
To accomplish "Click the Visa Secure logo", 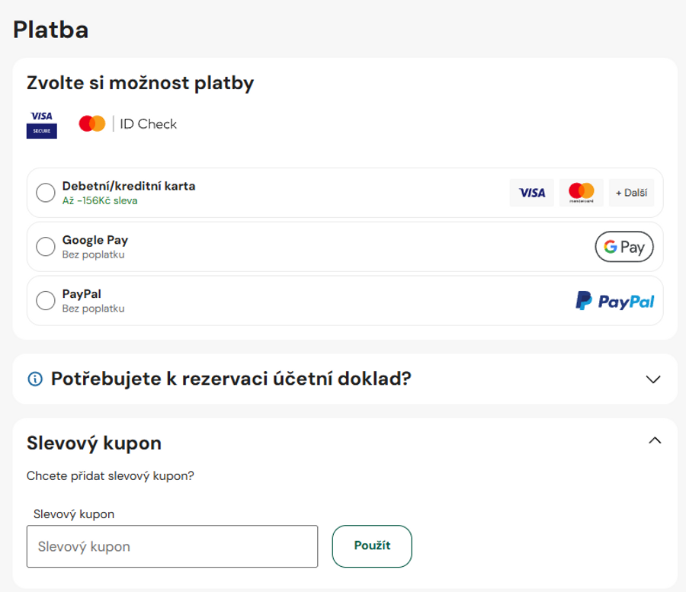I will [42, 124].
